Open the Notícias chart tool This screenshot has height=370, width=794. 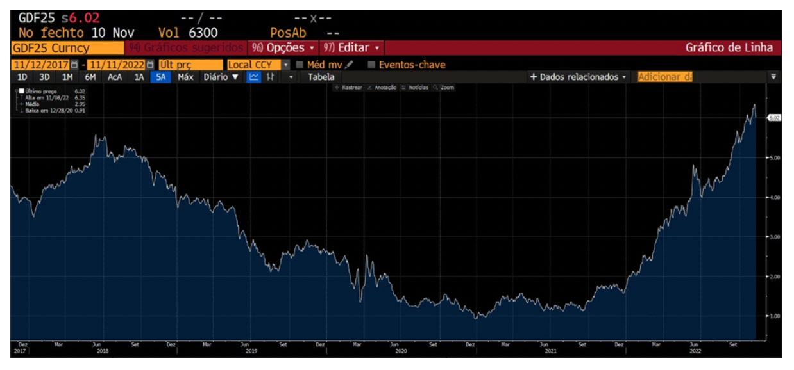click(415, 87)
